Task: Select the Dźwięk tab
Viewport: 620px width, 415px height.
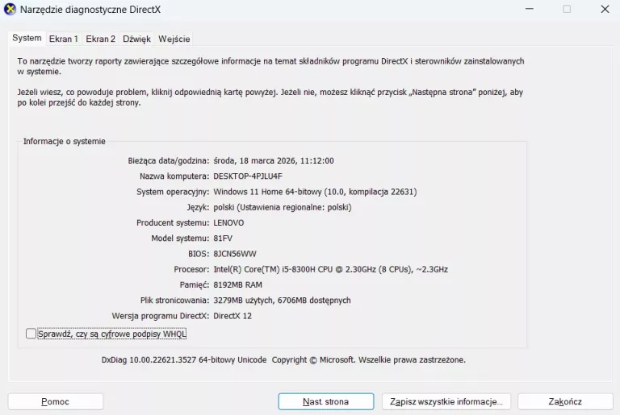Action: pyautogui.click(x=137, y=39)
